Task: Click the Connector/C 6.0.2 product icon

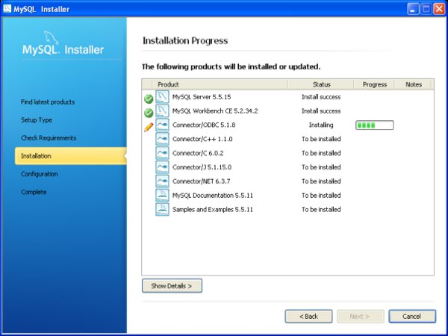Action: pos(162,153)
